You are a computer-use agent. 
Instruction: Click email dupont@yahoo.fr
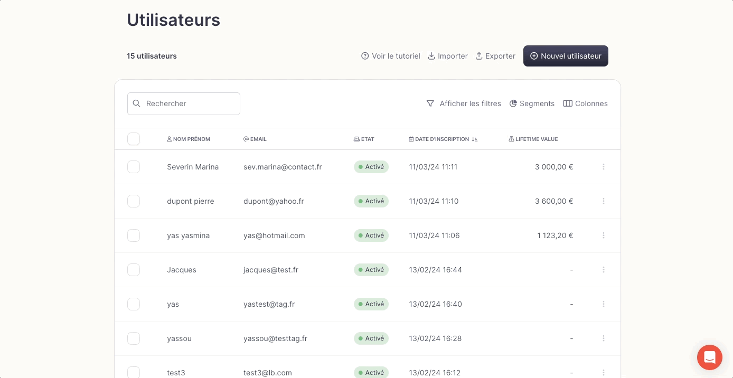click(274, 201)
